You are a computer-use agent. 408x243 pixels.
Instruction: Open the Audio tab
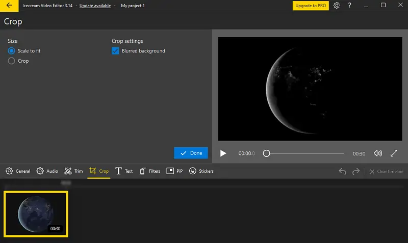click(x=47, y=171)
